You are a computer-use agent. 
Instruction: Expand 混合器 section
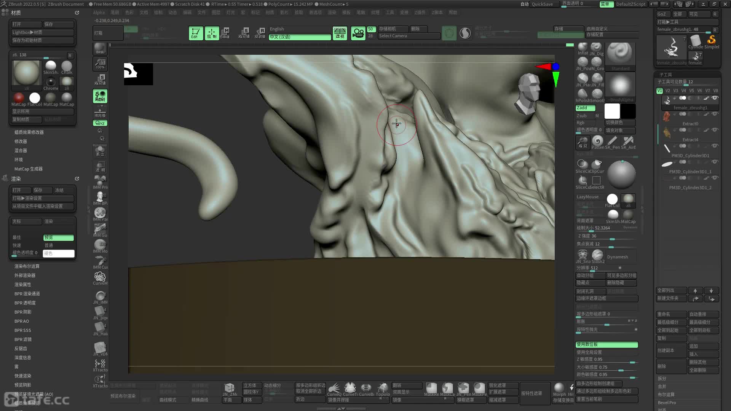[x=21, y=151]
